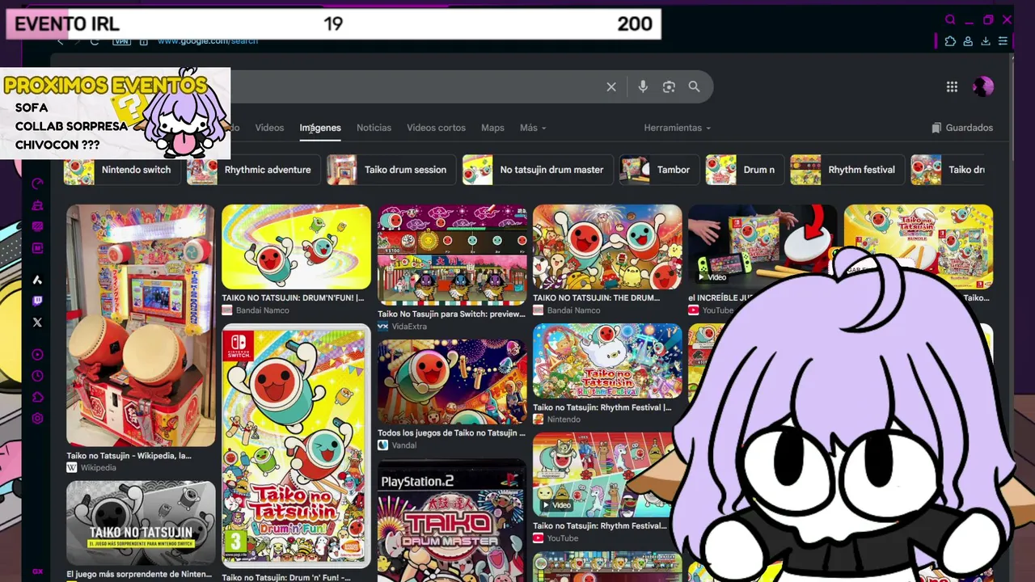Open the VidaExtra Taiko preview image

pos(452,254)
